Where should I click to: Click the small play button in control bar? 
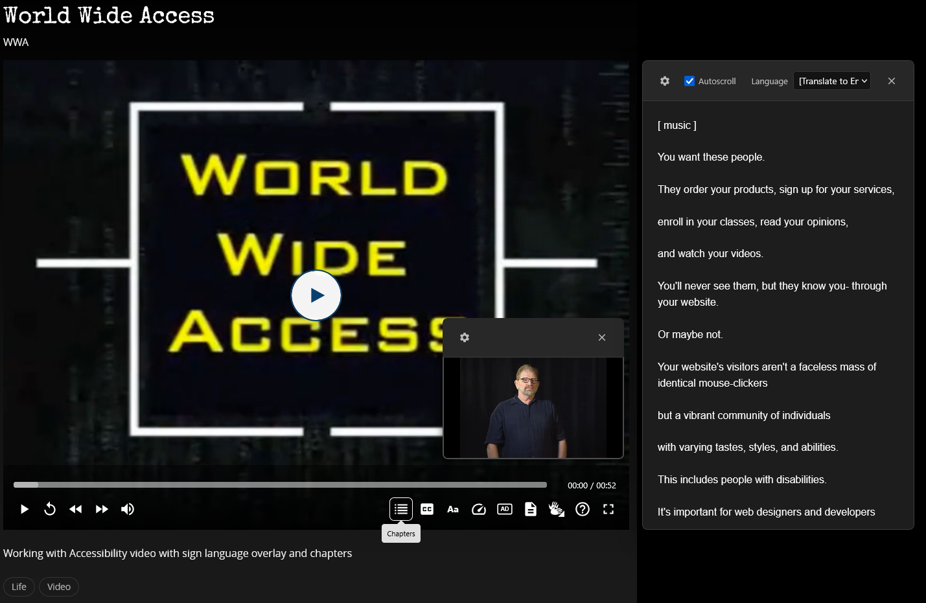[x=24, y=509]
